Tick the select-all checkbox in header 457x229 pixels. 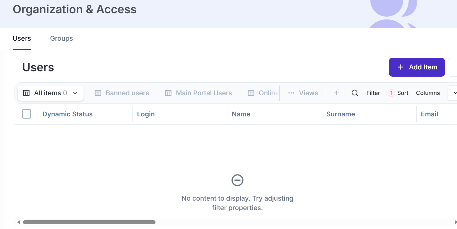coord(26,114)
